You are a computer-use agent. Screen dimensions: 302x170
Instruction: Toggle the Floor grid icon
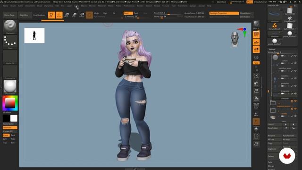point(256,42)
